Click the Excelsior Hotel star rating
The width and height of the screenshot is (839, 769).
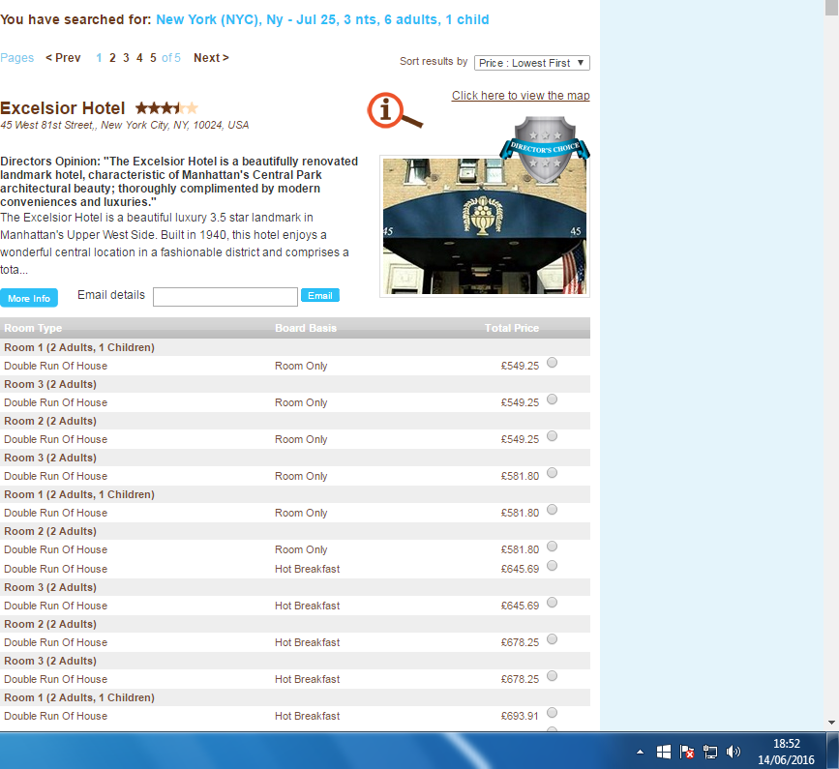pos(166,108)
